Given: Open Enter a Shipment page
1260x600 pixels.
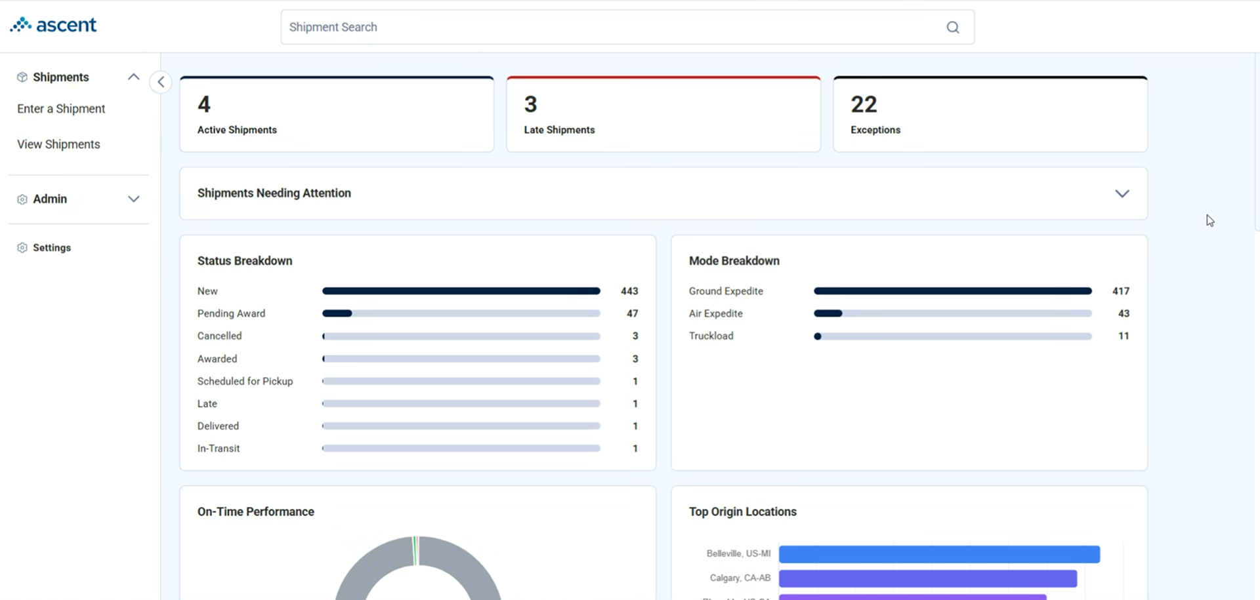Looking at the screenshot, I should point(61,109).
